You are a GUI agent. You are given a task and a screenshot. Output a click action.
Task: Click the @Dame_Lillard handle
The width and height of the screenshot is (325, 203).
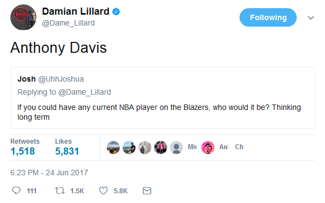[68, 23]
